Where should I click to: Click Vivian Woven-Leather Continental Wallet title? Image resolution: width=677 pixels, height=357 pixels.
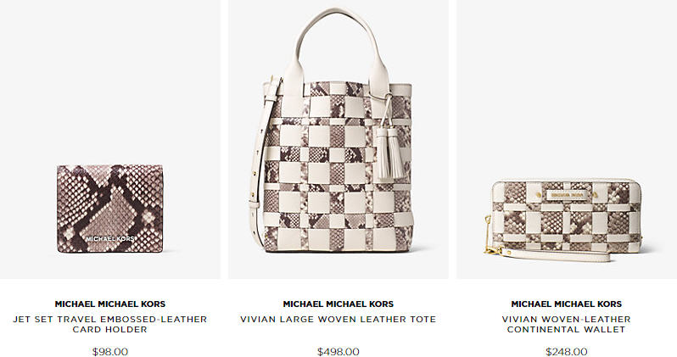(x=567, y=324)
